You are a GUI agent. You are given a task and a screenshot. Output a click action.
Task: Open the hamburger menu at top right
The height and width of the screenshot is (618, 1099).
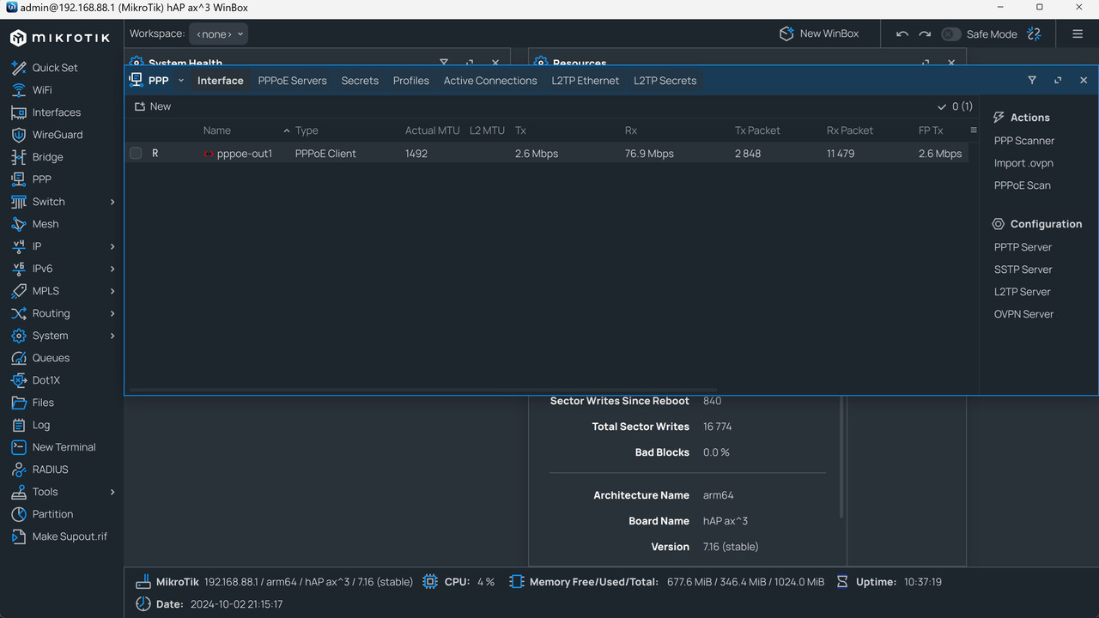(1078, 34)
